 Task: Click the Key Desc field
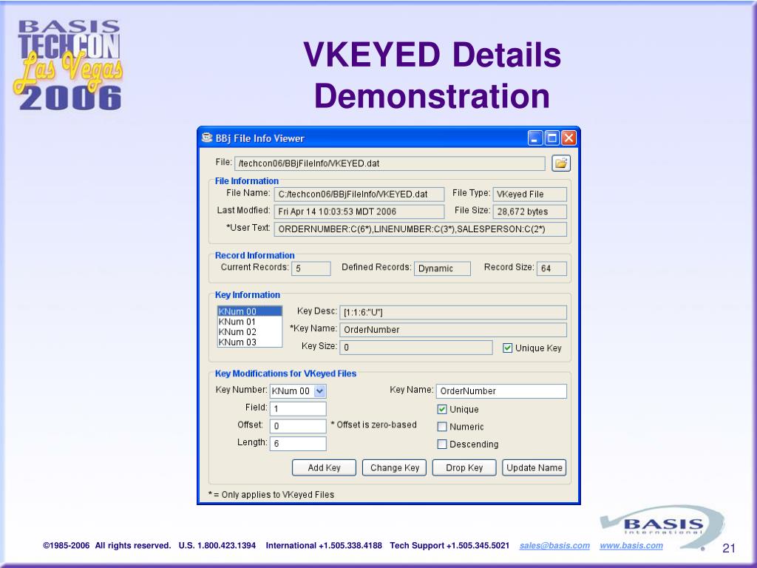pyautogui.click(x=453, y=313)
